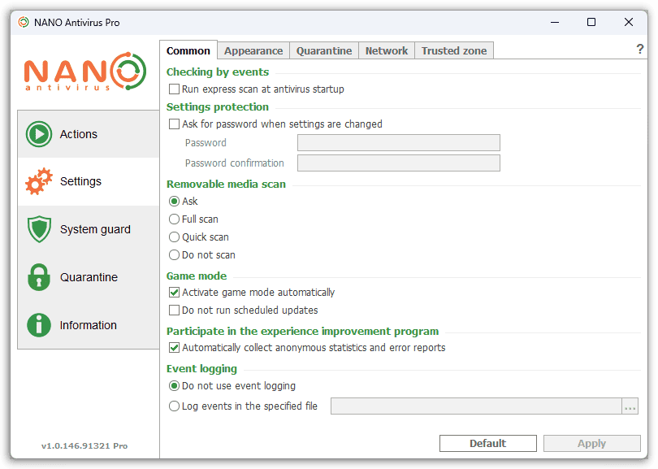Click the title bar application icon
658x469 pixels.
tap(24, 22)
